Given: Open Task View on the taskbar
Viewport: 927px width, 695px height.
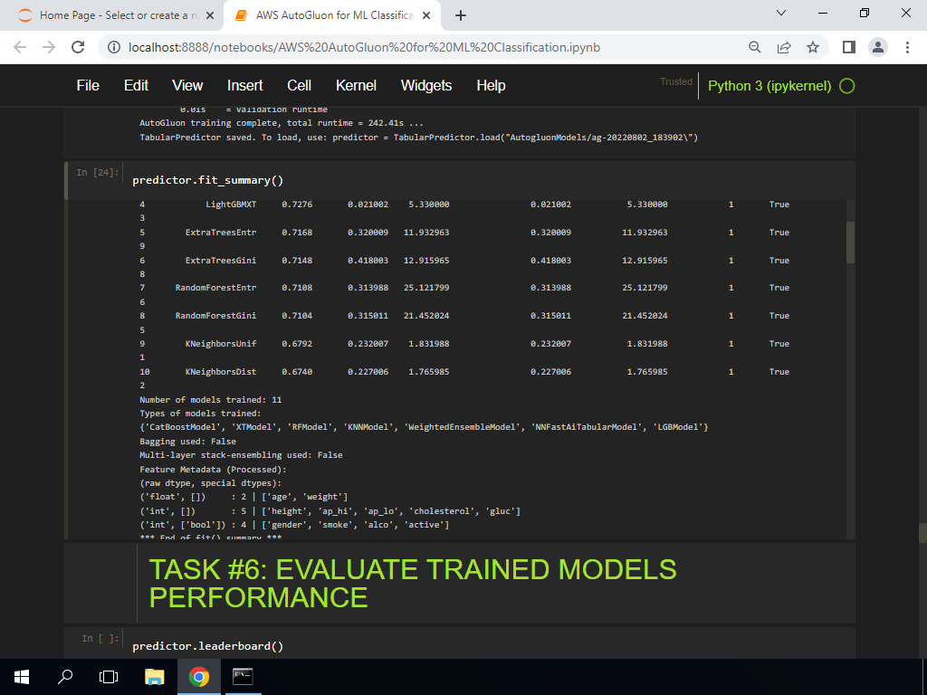Looking at the screenshot, I should point(109,677).
